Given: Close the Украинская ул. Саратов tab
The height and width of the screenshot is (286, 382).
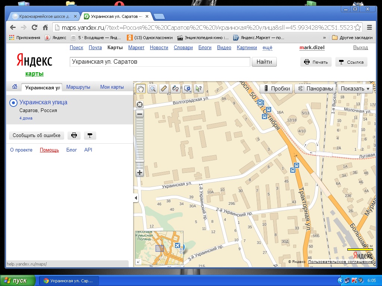Looking at the screenshot, I should coord(147,16).
